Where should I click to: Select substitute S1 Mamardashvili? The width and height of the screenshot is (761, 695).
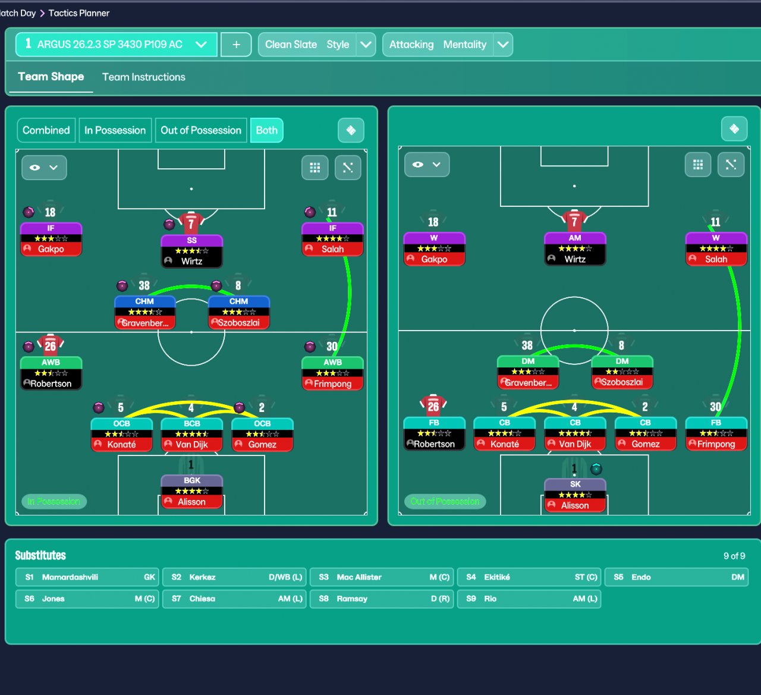tap(87, 577)
